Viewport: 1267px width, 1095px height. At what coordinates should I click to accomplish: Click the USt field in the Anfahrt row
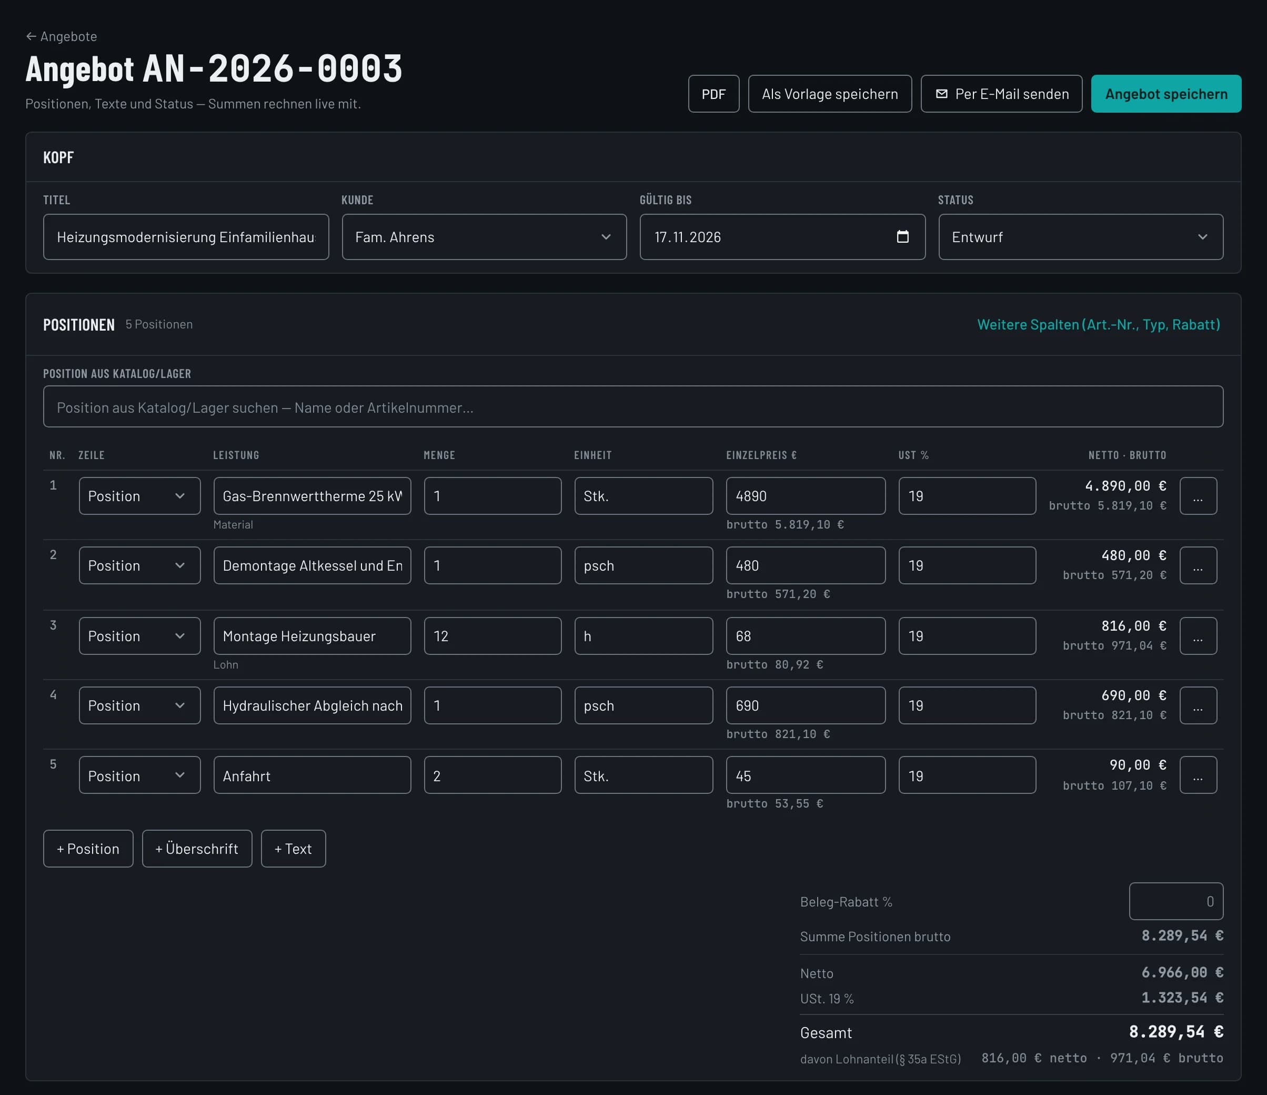967,775
